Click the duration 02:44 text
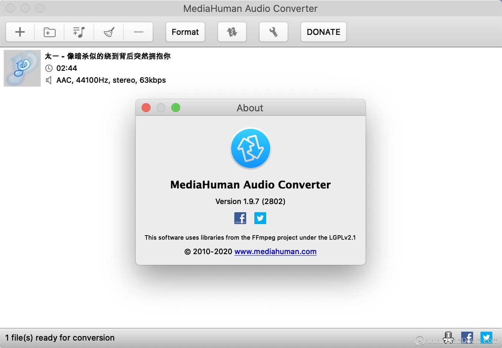502x348 pixels. (67, 68)
